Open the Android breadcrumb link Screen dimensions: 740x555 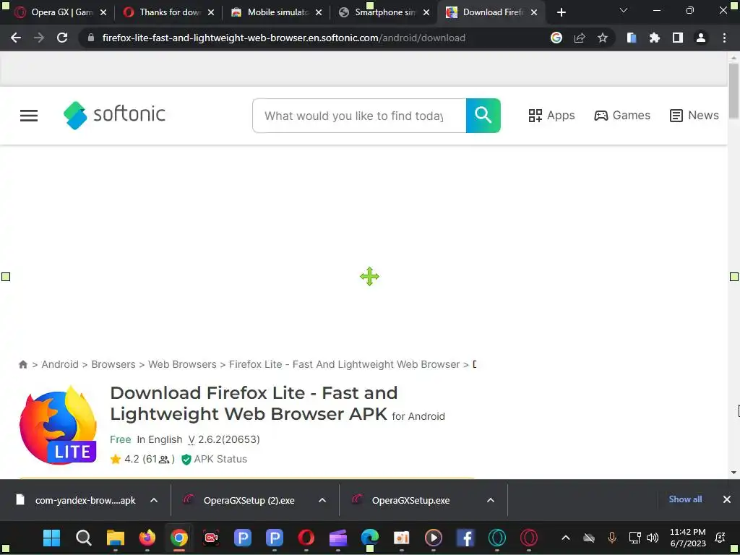click(60, 364)
